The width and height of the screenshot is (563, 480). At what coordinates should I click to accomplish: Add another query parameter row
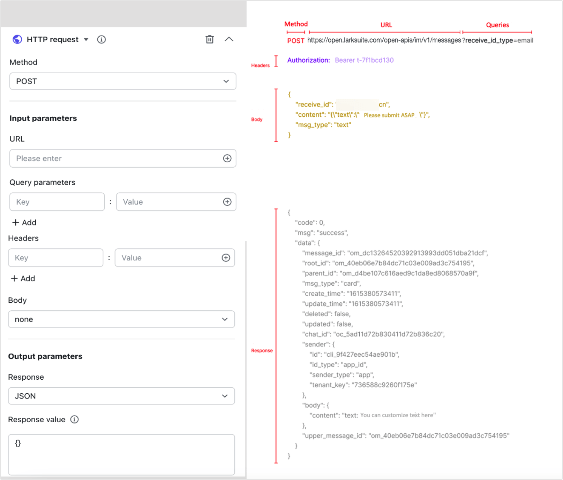[x=24, y=223]
